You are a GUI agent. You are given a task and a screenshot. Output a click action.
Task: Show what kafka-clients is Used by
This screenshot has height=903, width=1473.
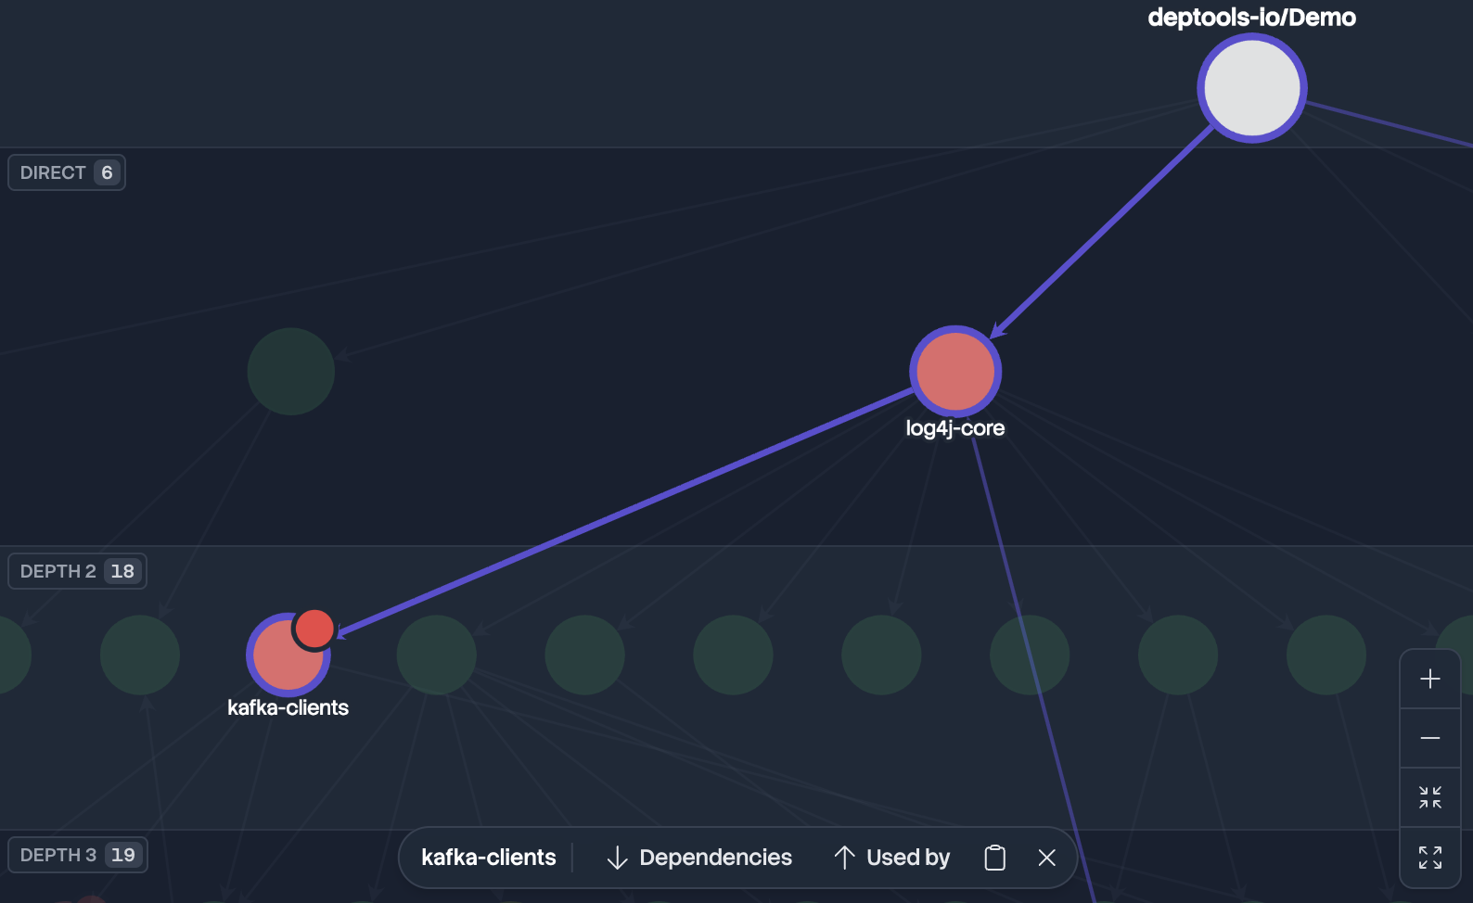click(891, 858)
